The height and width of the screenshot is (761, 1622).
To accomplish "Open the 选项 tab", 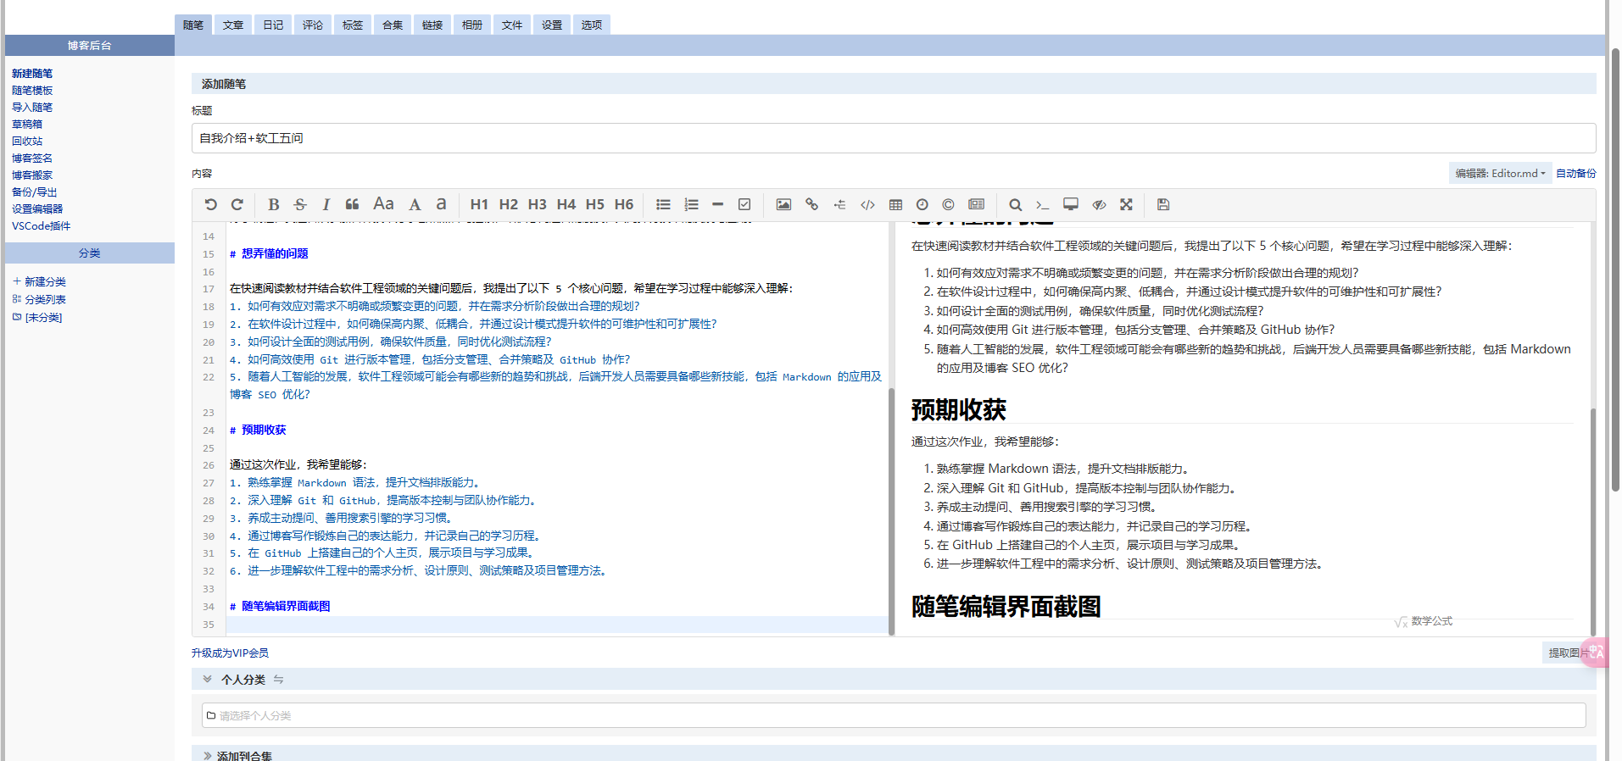I will [x=592, y=25].
